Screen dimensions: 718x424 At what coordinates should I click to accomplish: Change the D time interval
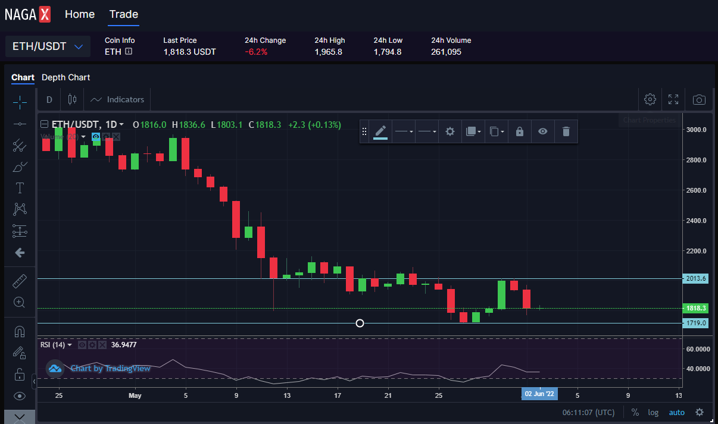49,99
